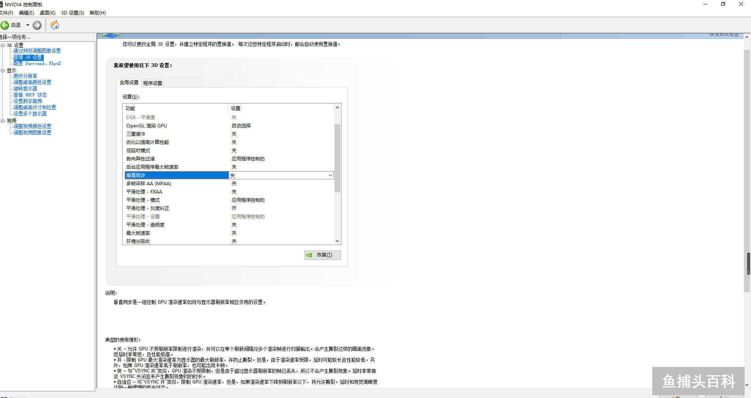Screen dimensions: 751x398
Task: Click the settings list scrollbar thumb
Action: [x=337, y=158]
